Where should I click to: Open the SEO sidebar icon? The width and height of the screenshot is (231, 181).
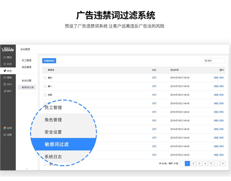click(5, 84)
